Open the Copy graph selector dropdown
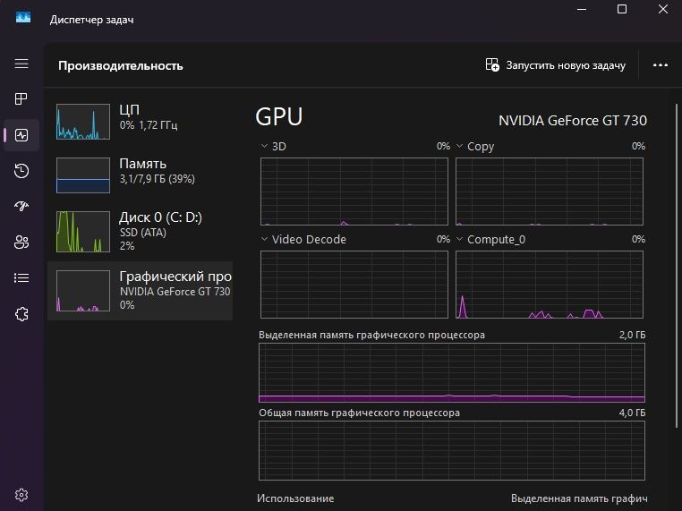682x511 pixels. click(x=460, y=146)
